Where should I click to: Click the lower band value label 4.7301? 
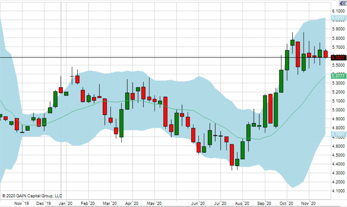click(x=338, y=134)
